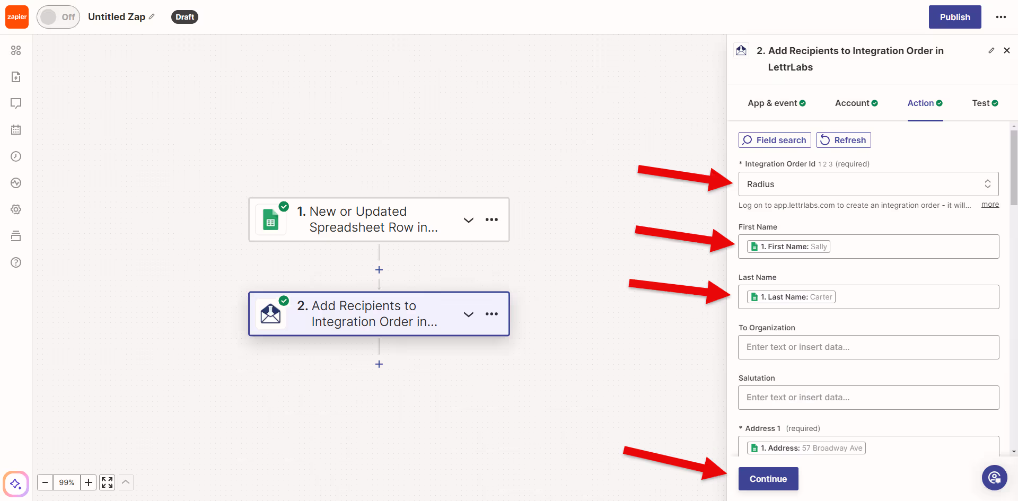Open comments sidebar icon
Screen dimensions: 1018x501
point(16,103)
